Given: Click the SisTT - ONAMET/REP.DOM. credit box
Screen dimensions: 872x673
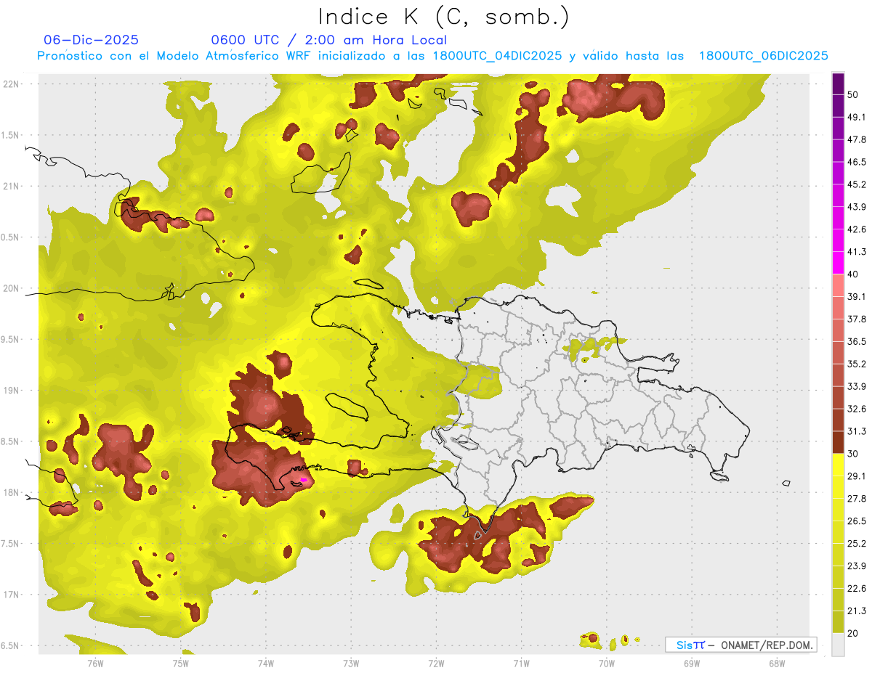Looking at the screenshot, I should (741, 645).
